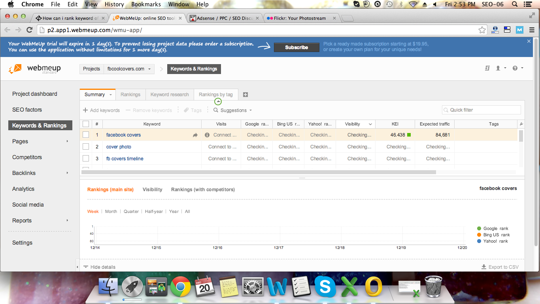Open the fbcoolcovers.com project dropdown
This screenshot has height=304, width=540.
(x=129, y=69)
